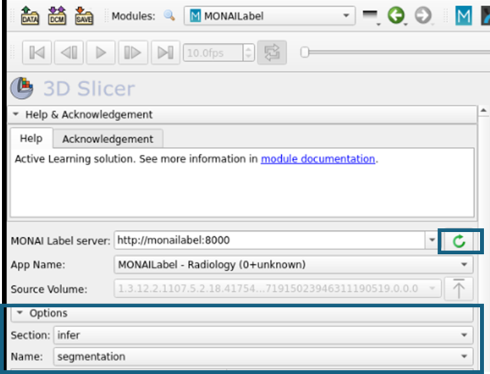This screenshot has width=490, height=374.
Task: Open the MONAILabel modules dropdown
Action: [x=270, y=16]
